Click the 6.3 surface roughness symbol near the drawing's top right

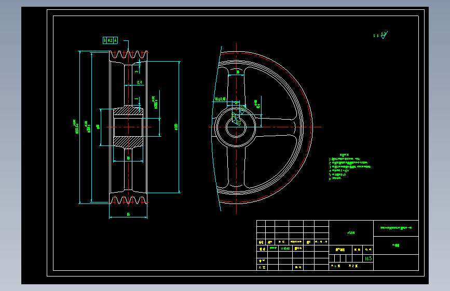click(x=384, y=35)
